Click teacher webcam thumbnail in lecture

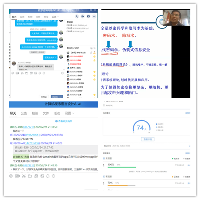(176, 18)
